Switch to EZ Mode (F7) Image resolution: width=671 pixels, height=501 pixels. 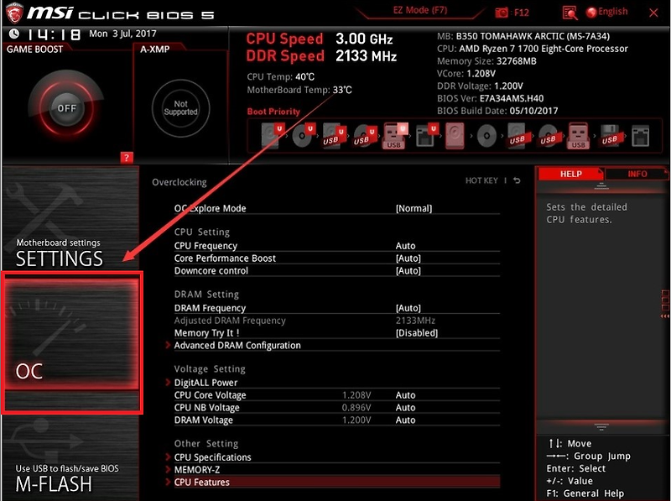(420, 10)
